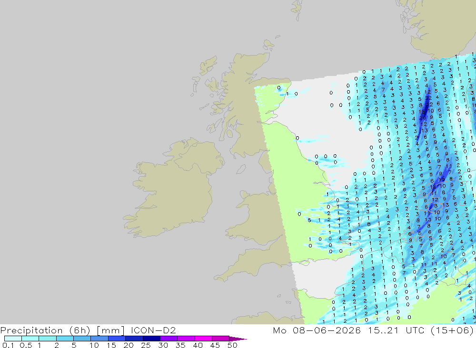
Task: Click the "0.5" legend label
Action: pos(26,345)
